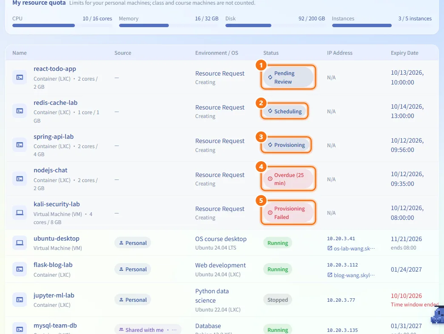Click the group icon in Shared with me badge

[121, 329]
